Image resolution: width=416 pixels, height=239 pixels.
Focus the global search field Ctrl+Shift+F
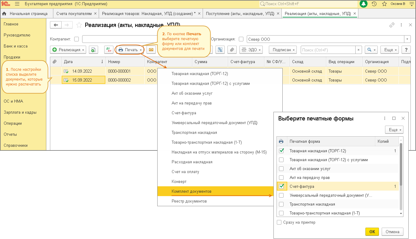coord(309,4)
